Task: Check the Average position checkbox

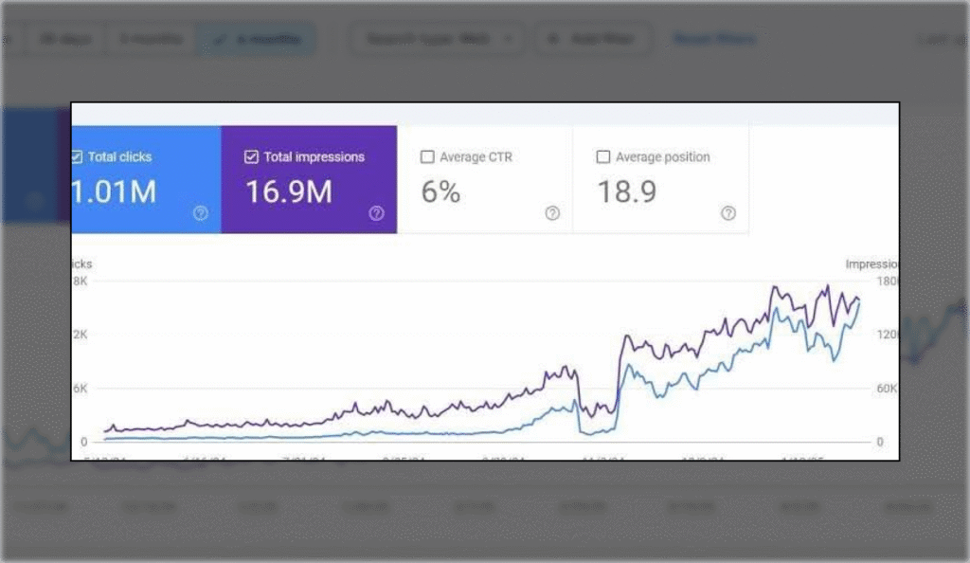Action: pos(602,157)
